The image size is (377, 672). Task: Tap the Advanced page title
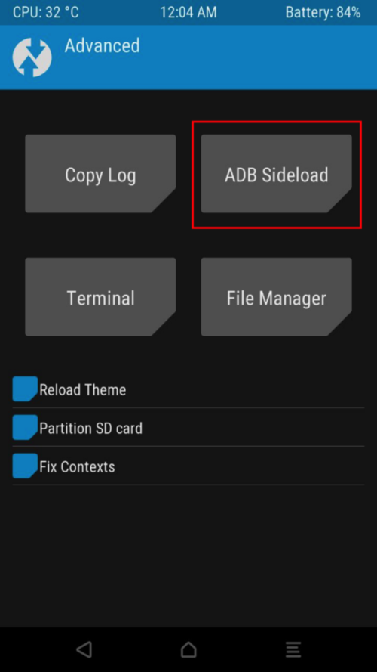tap(102, 45)
